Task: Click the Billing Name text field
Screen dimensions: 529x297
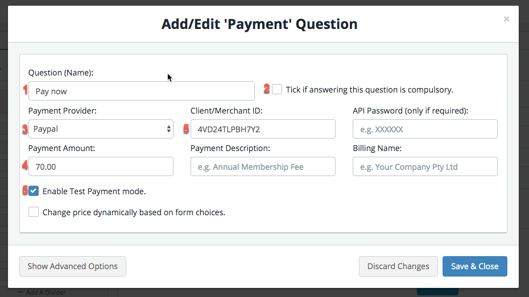Action: click(x=425, y=166)
